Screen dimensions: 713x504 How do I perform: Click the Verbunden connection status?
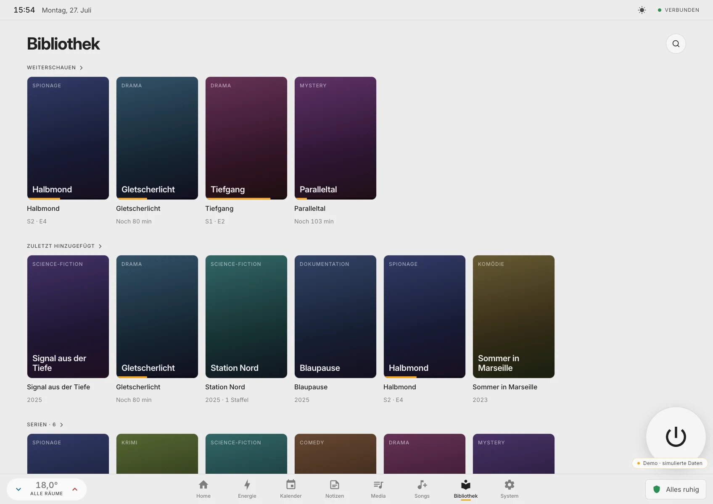click(678, 10)
